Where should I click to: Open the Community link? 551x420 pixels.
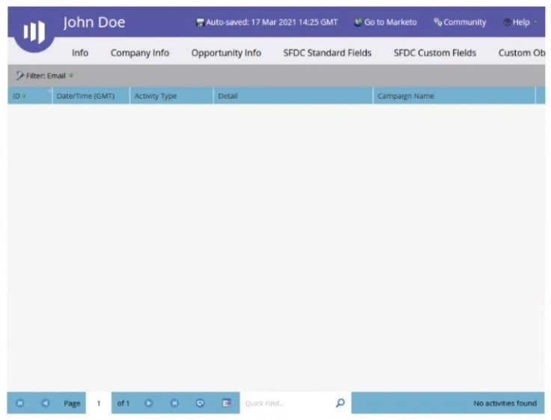coord(460,22)
